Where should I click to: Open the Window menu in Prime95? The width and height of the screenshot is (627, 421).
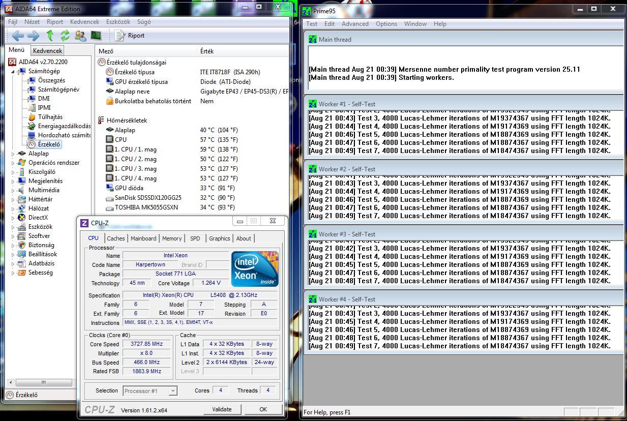pyautogui.click(x=415, y=24)
